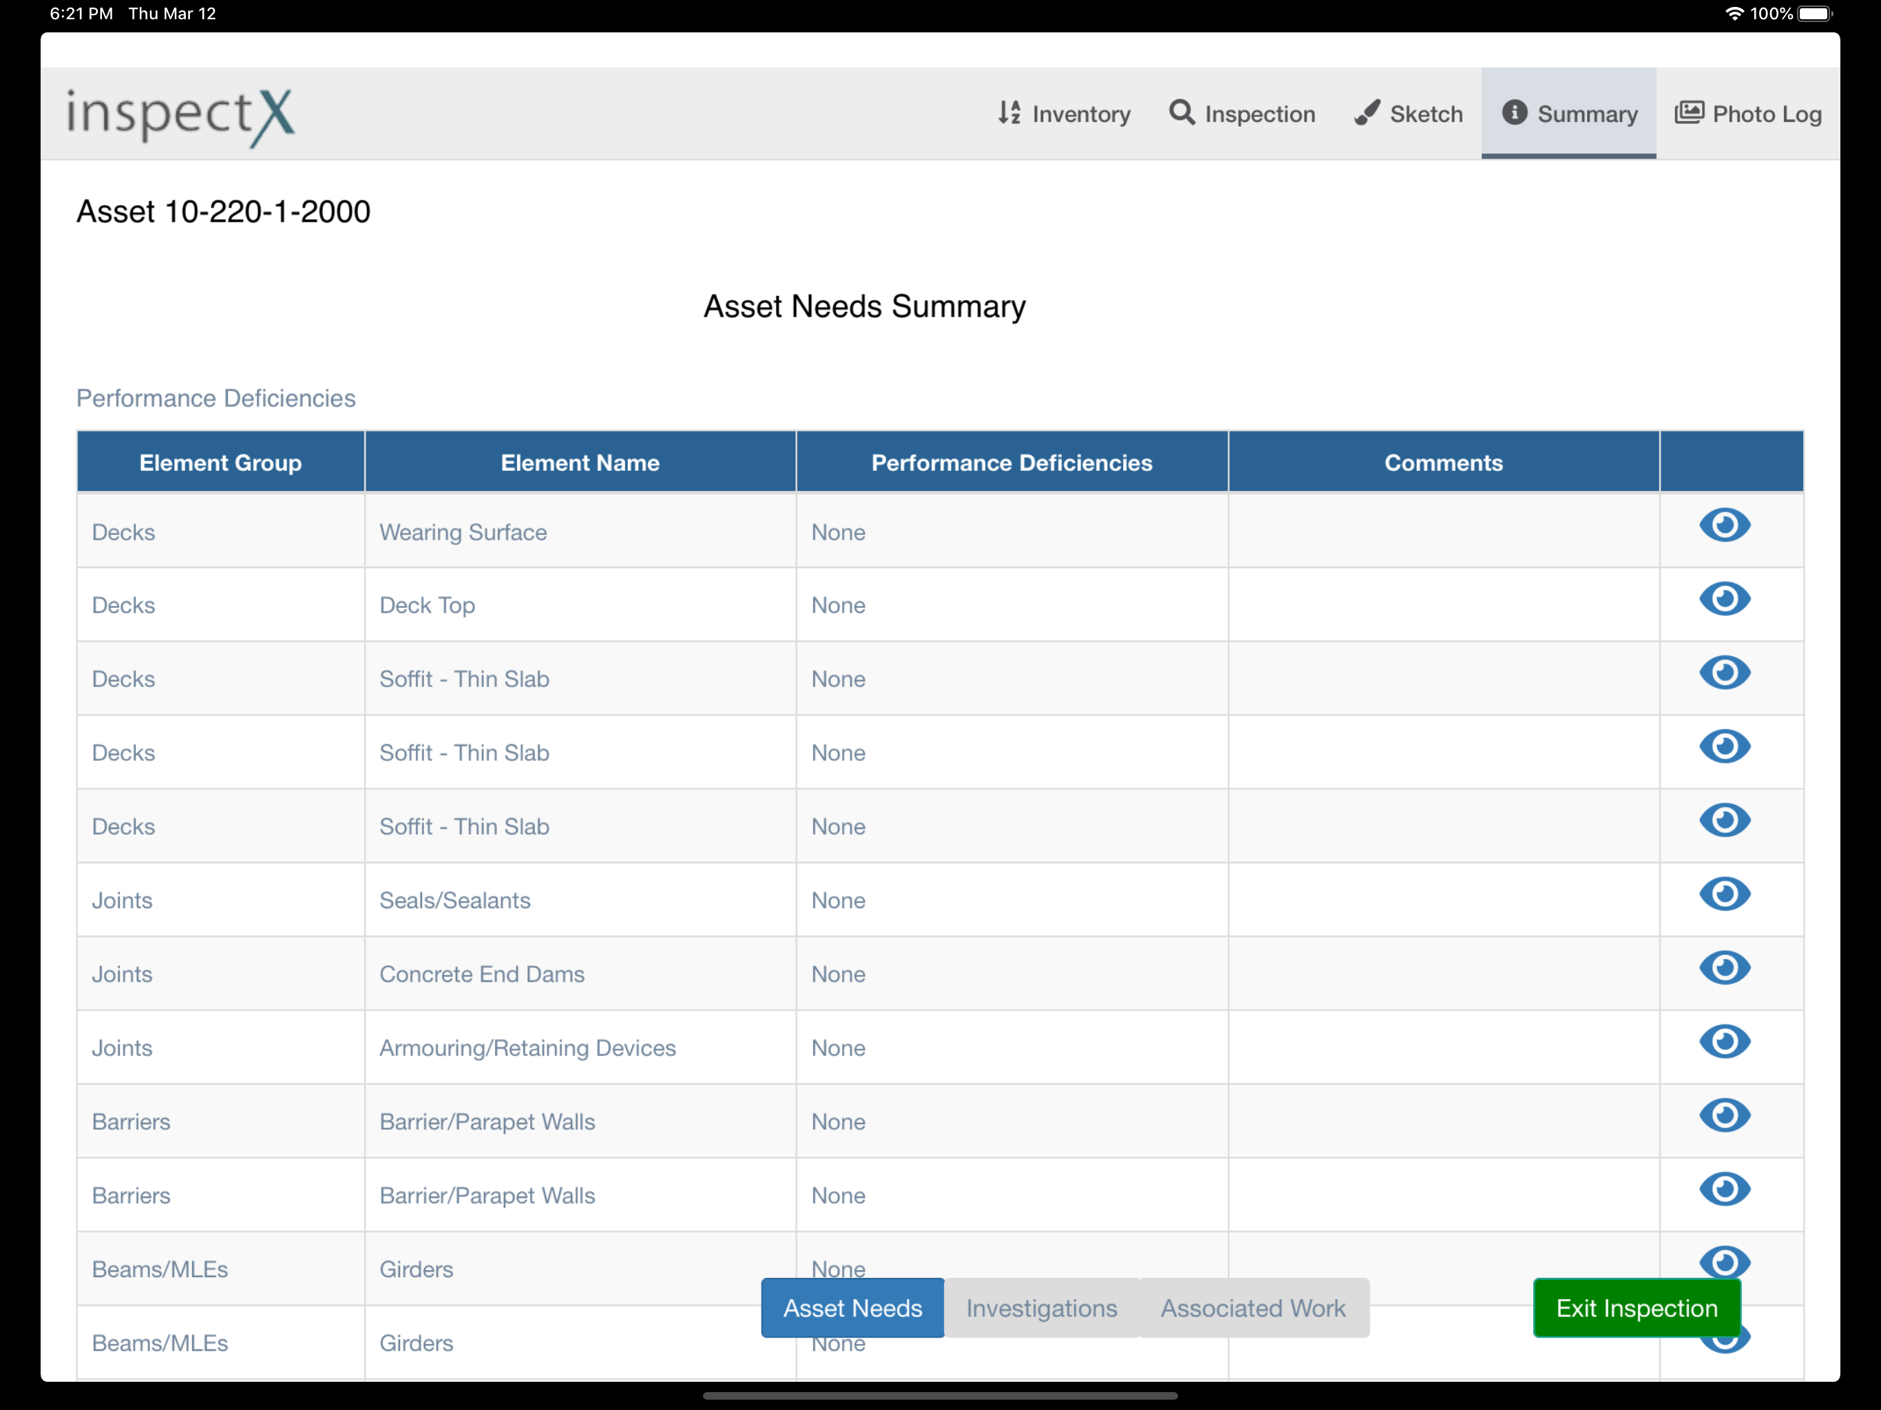
Task: Select the Wearing Surface cell
Action: pyautogui.click(x=580, y=532)
